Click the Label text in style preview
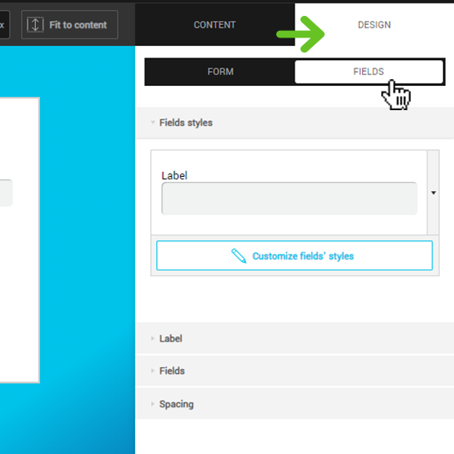Screen dimensions: 454x454 pyautogui.click(x=174, y=175)
